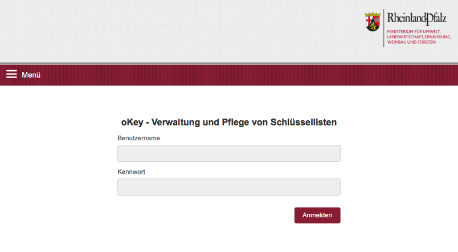The width and height of the screenshot is (458, 252).
Task: Click empty area of dark red navigation bar
Action: pyautogui.click(x=228, y=75)
